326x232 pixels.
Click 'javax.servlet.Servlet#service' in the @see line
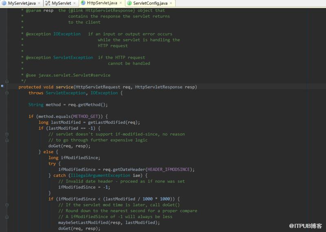point(74,75)
